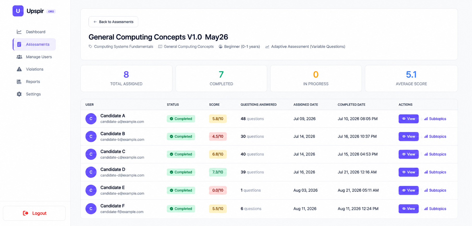Open Subtopics for Candidate E
The width and height of the screenshot is (472, 226).
435,190
